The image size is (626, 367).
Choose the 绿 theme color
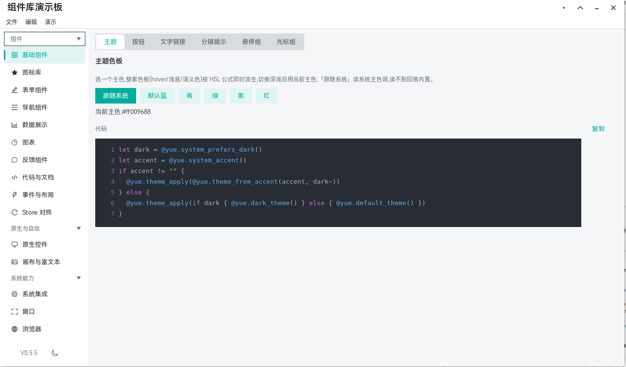tap(215, 96)
